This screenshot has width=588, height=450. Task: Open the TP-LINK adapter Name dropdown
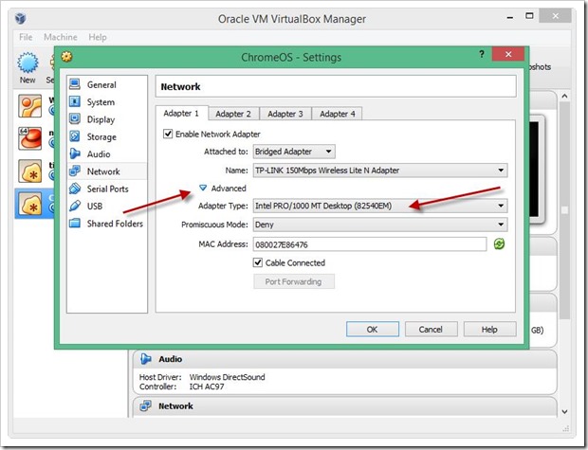click(380, 171)
